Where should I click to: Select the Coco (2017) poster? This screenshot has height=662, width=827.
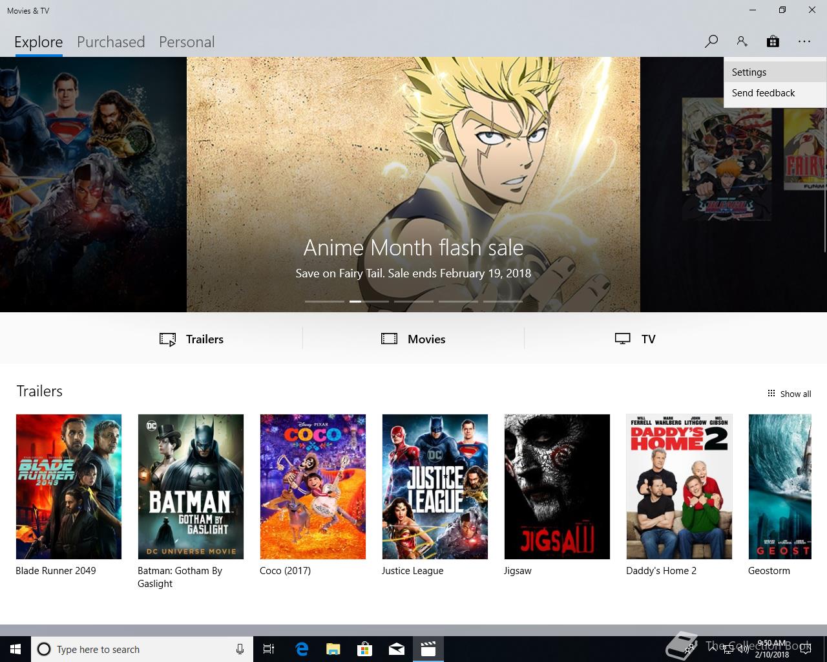[x=313, y=487]
